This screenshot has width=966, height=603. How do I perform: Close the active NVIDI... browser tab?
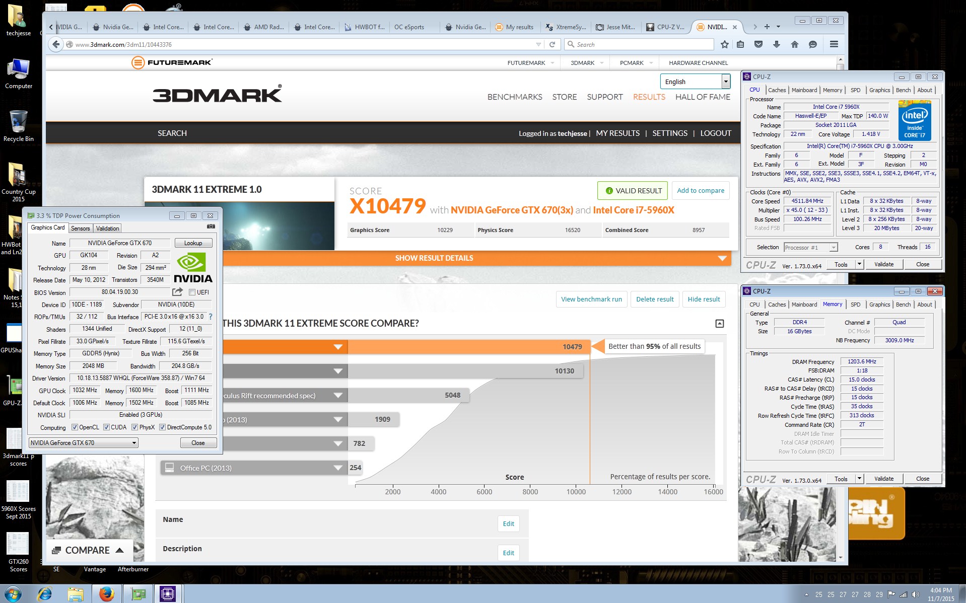tap(735, 27)
